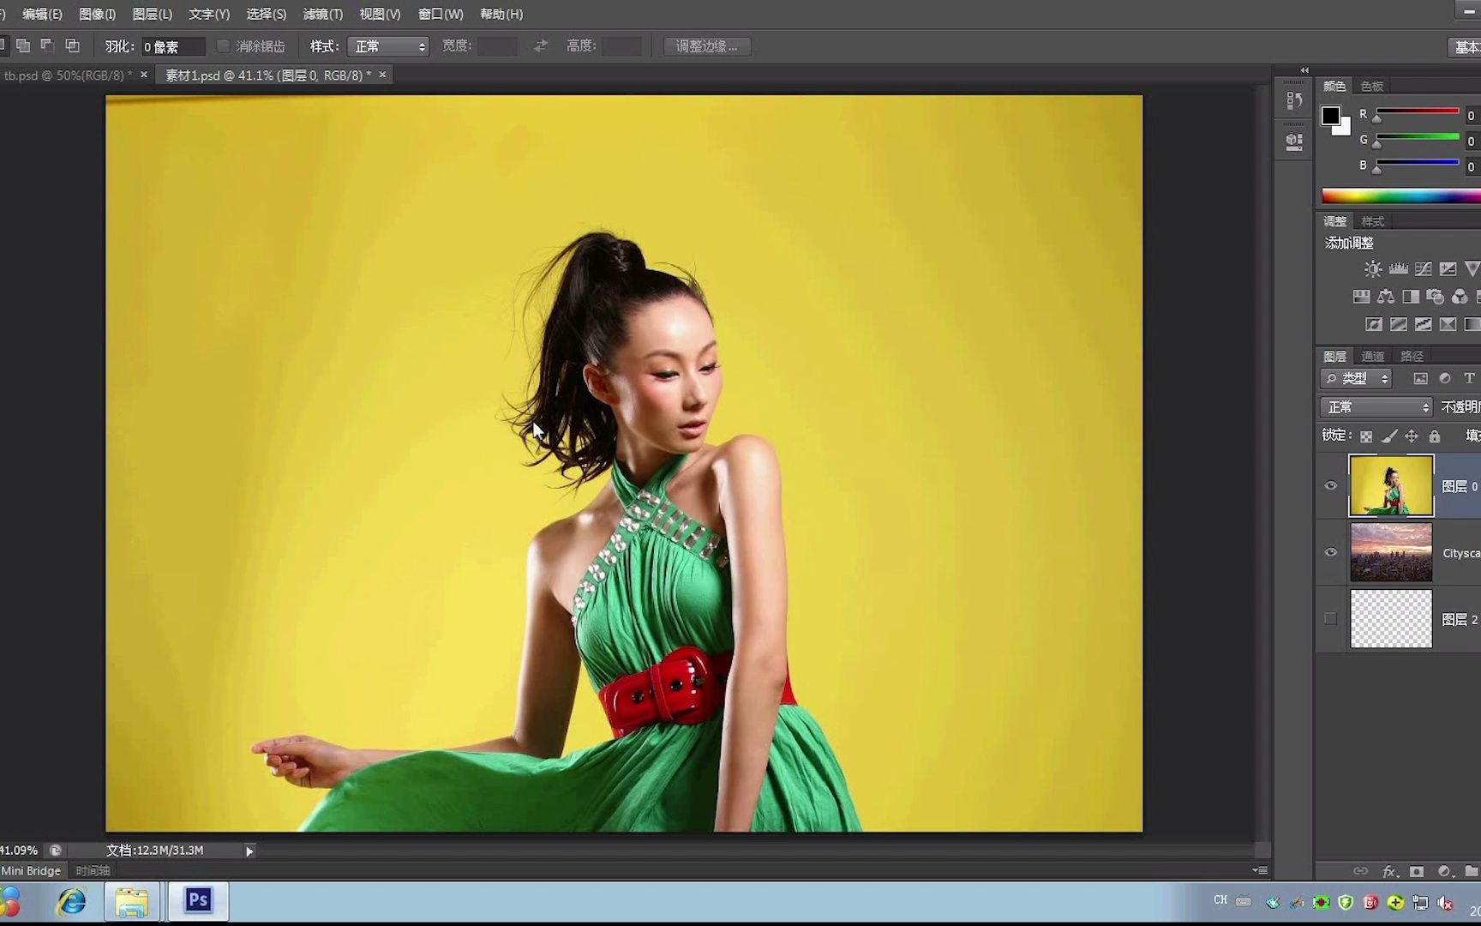Add a layer mask to the layer
Viewport: 1481px width, 926px height.
(1417, 871)
